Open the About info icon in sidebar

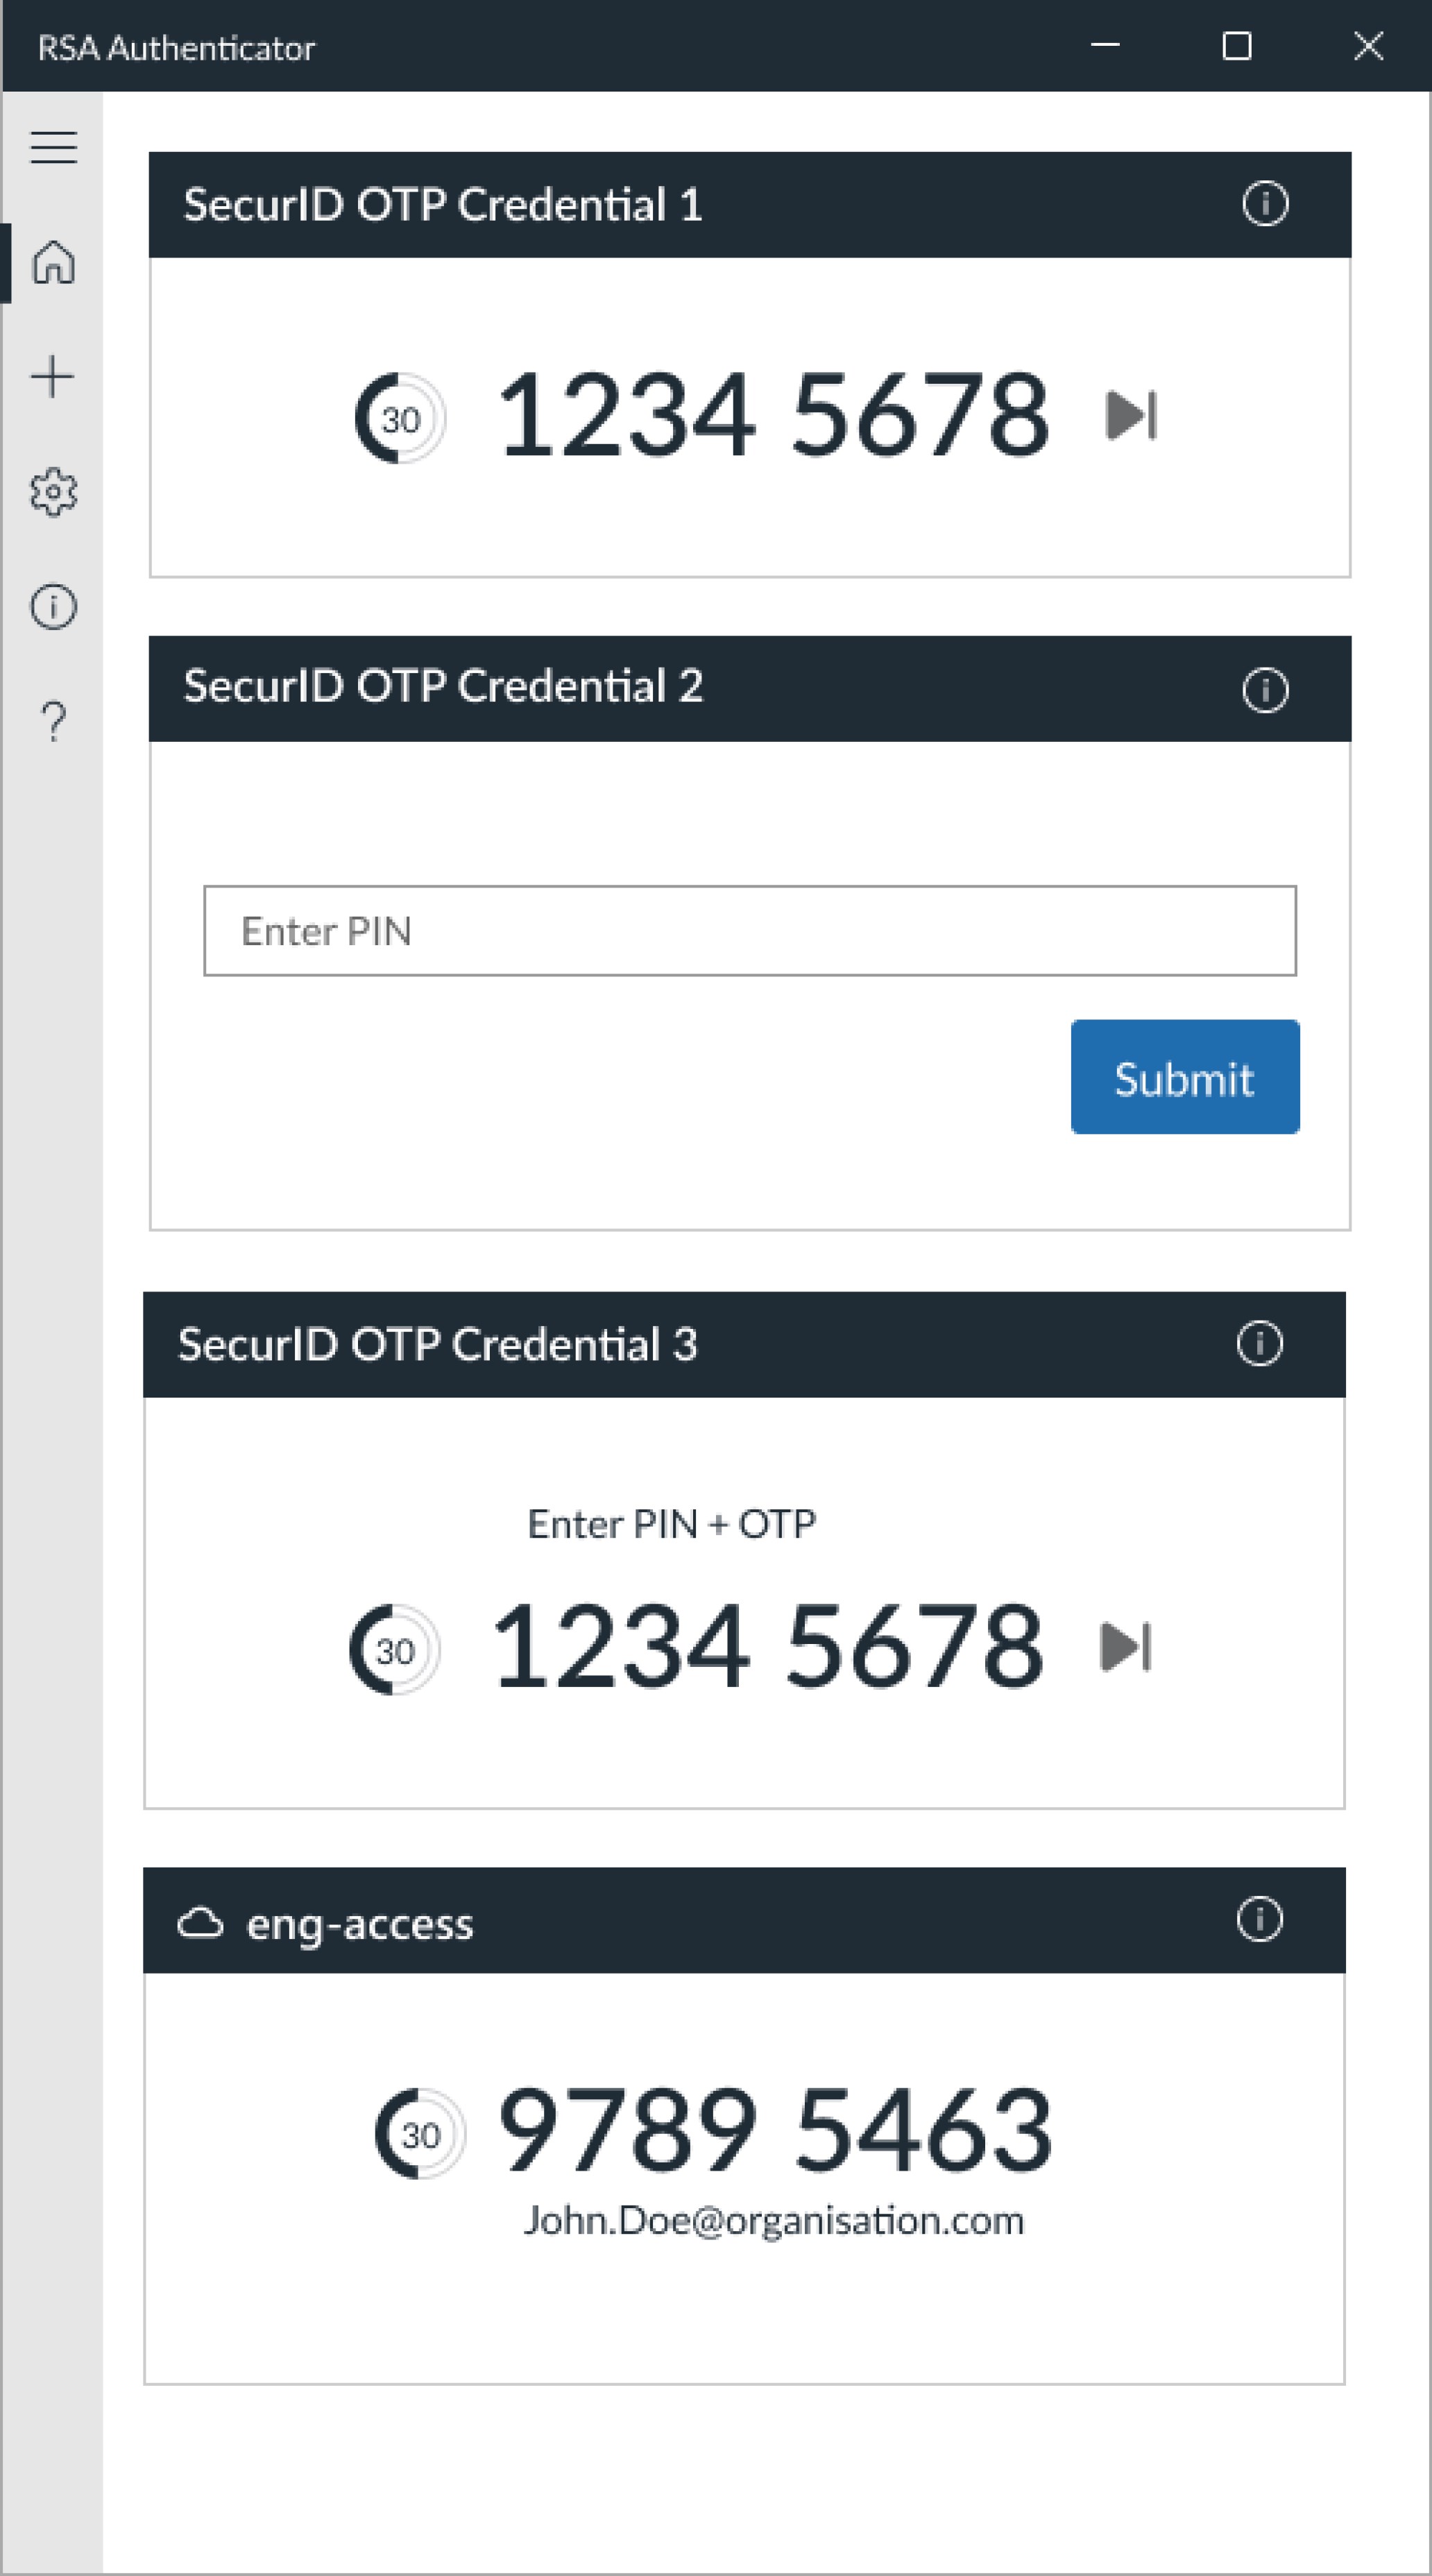(x=53, y=606)
